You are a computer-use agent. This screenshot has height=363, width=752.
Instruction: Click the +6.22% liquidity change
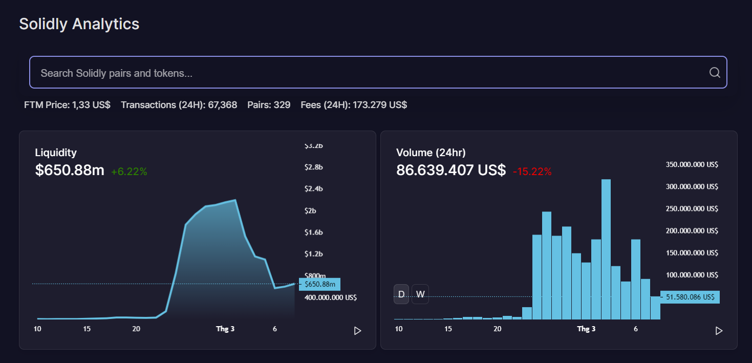[129, 172]
